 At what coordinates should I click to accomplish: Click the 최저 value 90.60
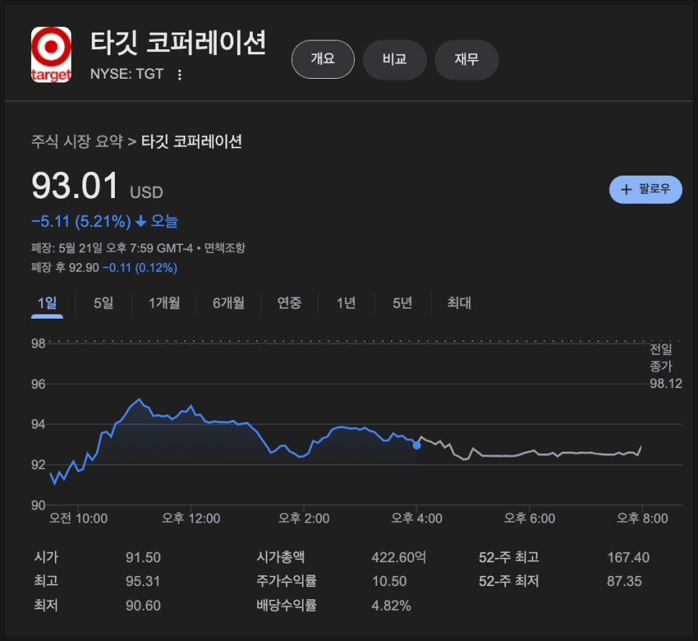pyautogui.click(x=143, y=606)
